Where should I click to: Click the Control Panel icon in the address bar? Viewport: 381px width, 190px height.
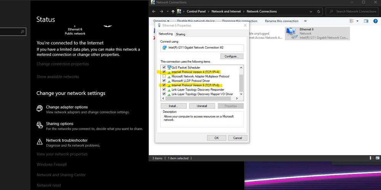[179, 11]
